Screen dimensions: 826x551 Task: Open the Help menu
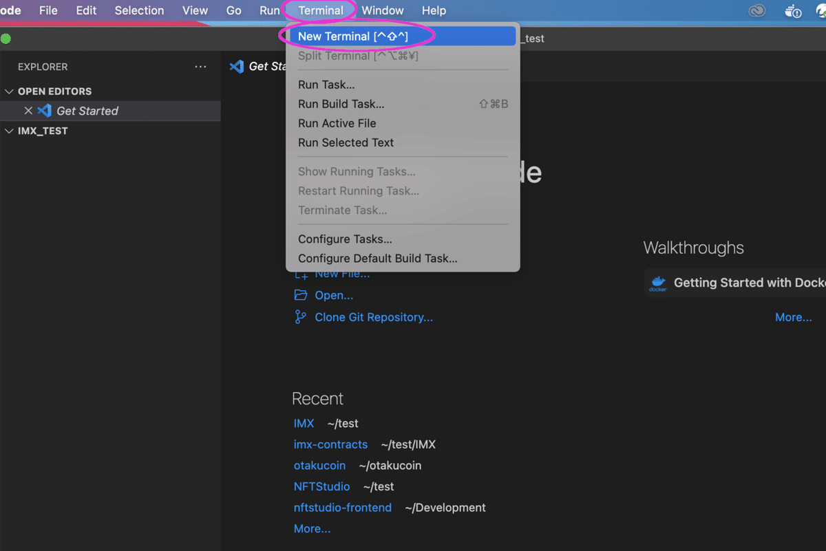pos(434,10)
